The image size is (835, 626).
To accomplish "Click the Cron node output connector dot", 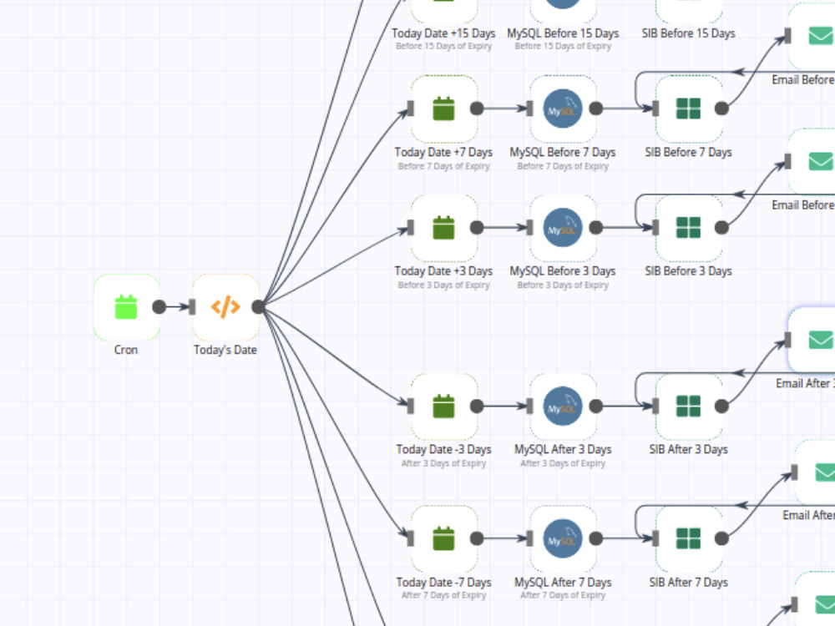I will 159,307.
